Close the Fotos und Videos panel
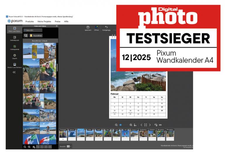The height and width of the screenshot is (154, 225). pos(57,26)
